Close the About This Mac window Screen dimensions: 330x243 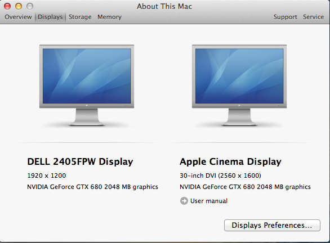tap(7, 6)
